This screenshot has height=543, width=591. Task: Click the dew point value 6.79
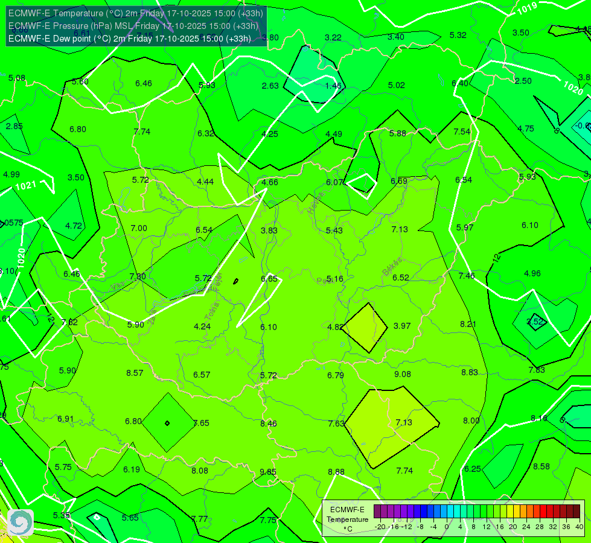[336, 375]
